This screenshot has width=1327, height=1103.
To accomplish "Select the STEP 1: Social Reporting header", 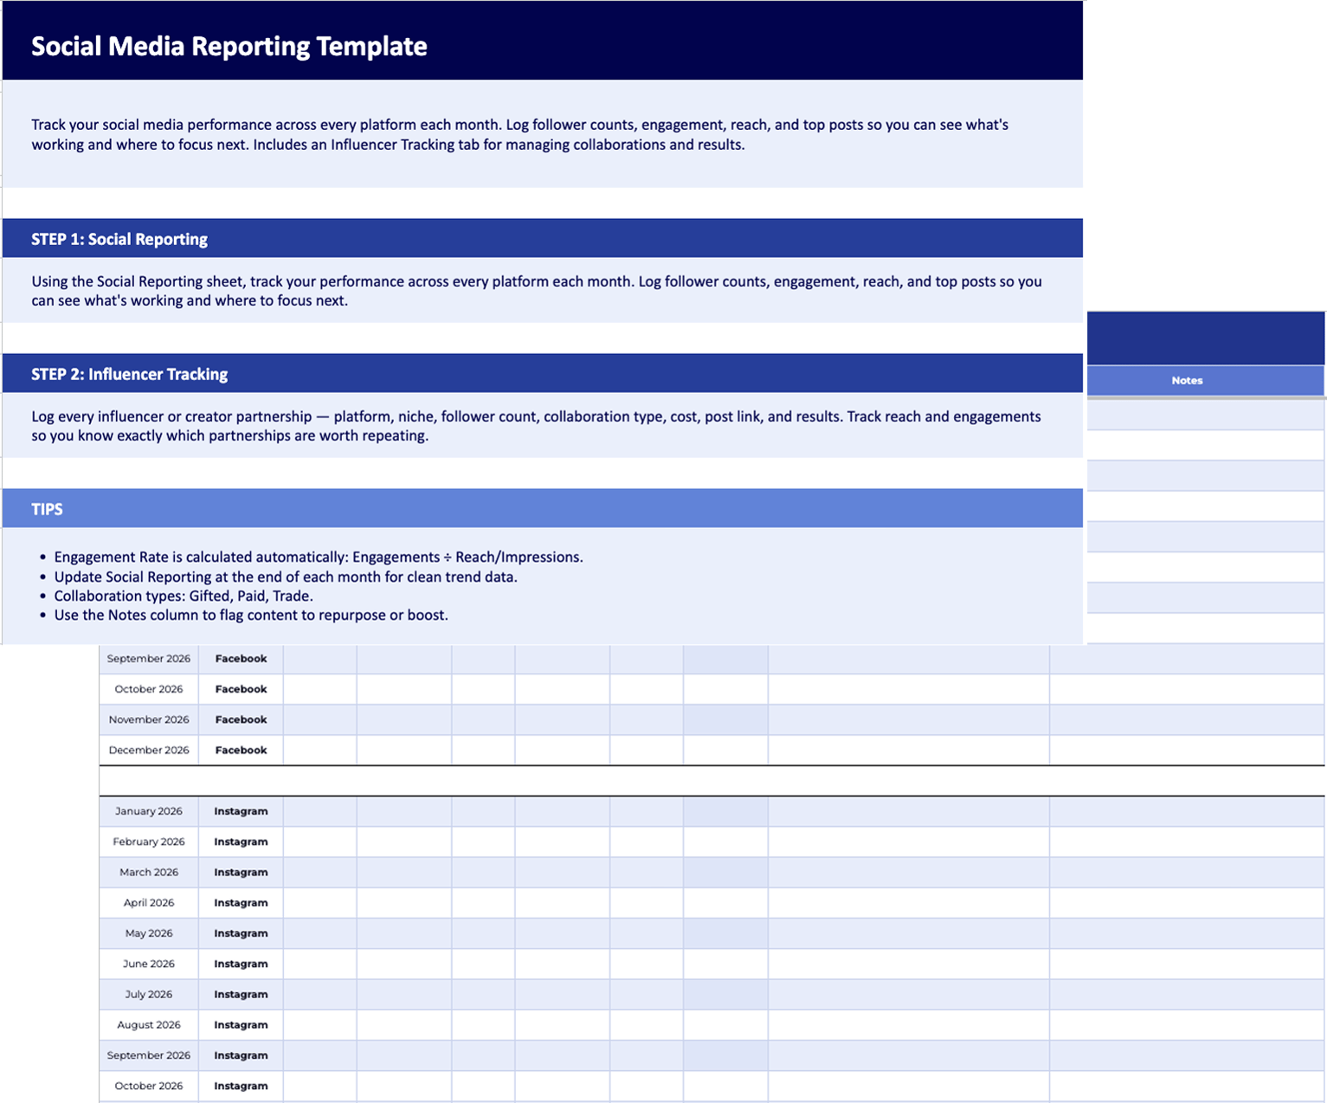I will click(543, 239).
